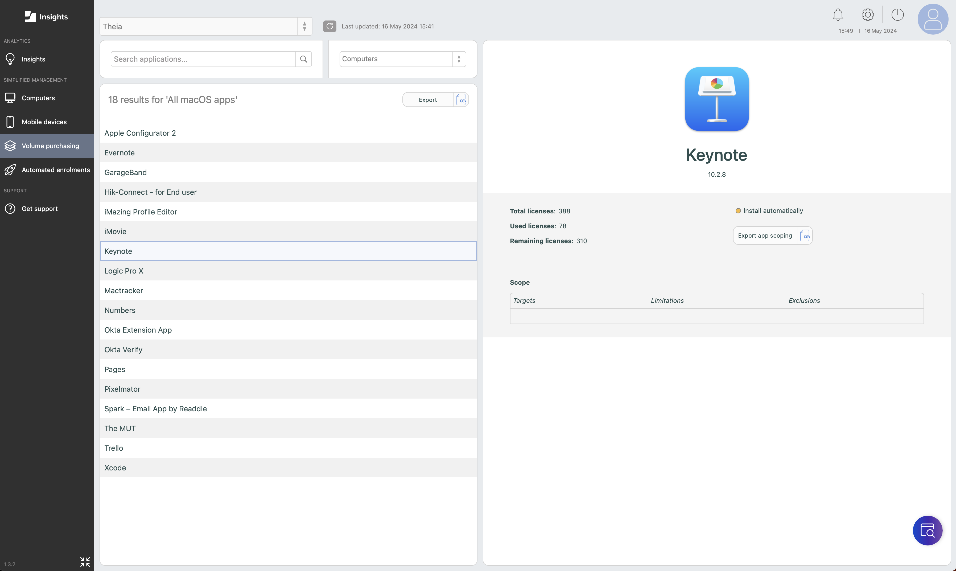
Task: Open notifications bell icon
Action: (838, 15)
